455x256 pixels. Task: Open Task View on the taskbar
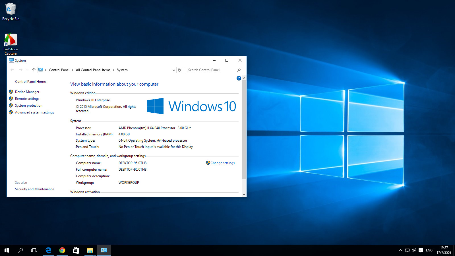34,250
